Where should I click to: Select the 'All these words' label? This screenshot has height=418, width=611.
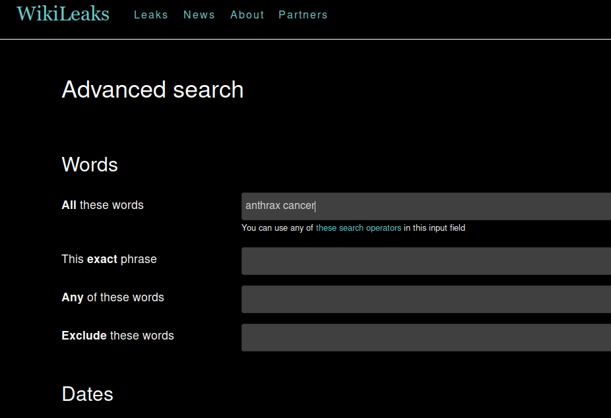click(102, 205)
